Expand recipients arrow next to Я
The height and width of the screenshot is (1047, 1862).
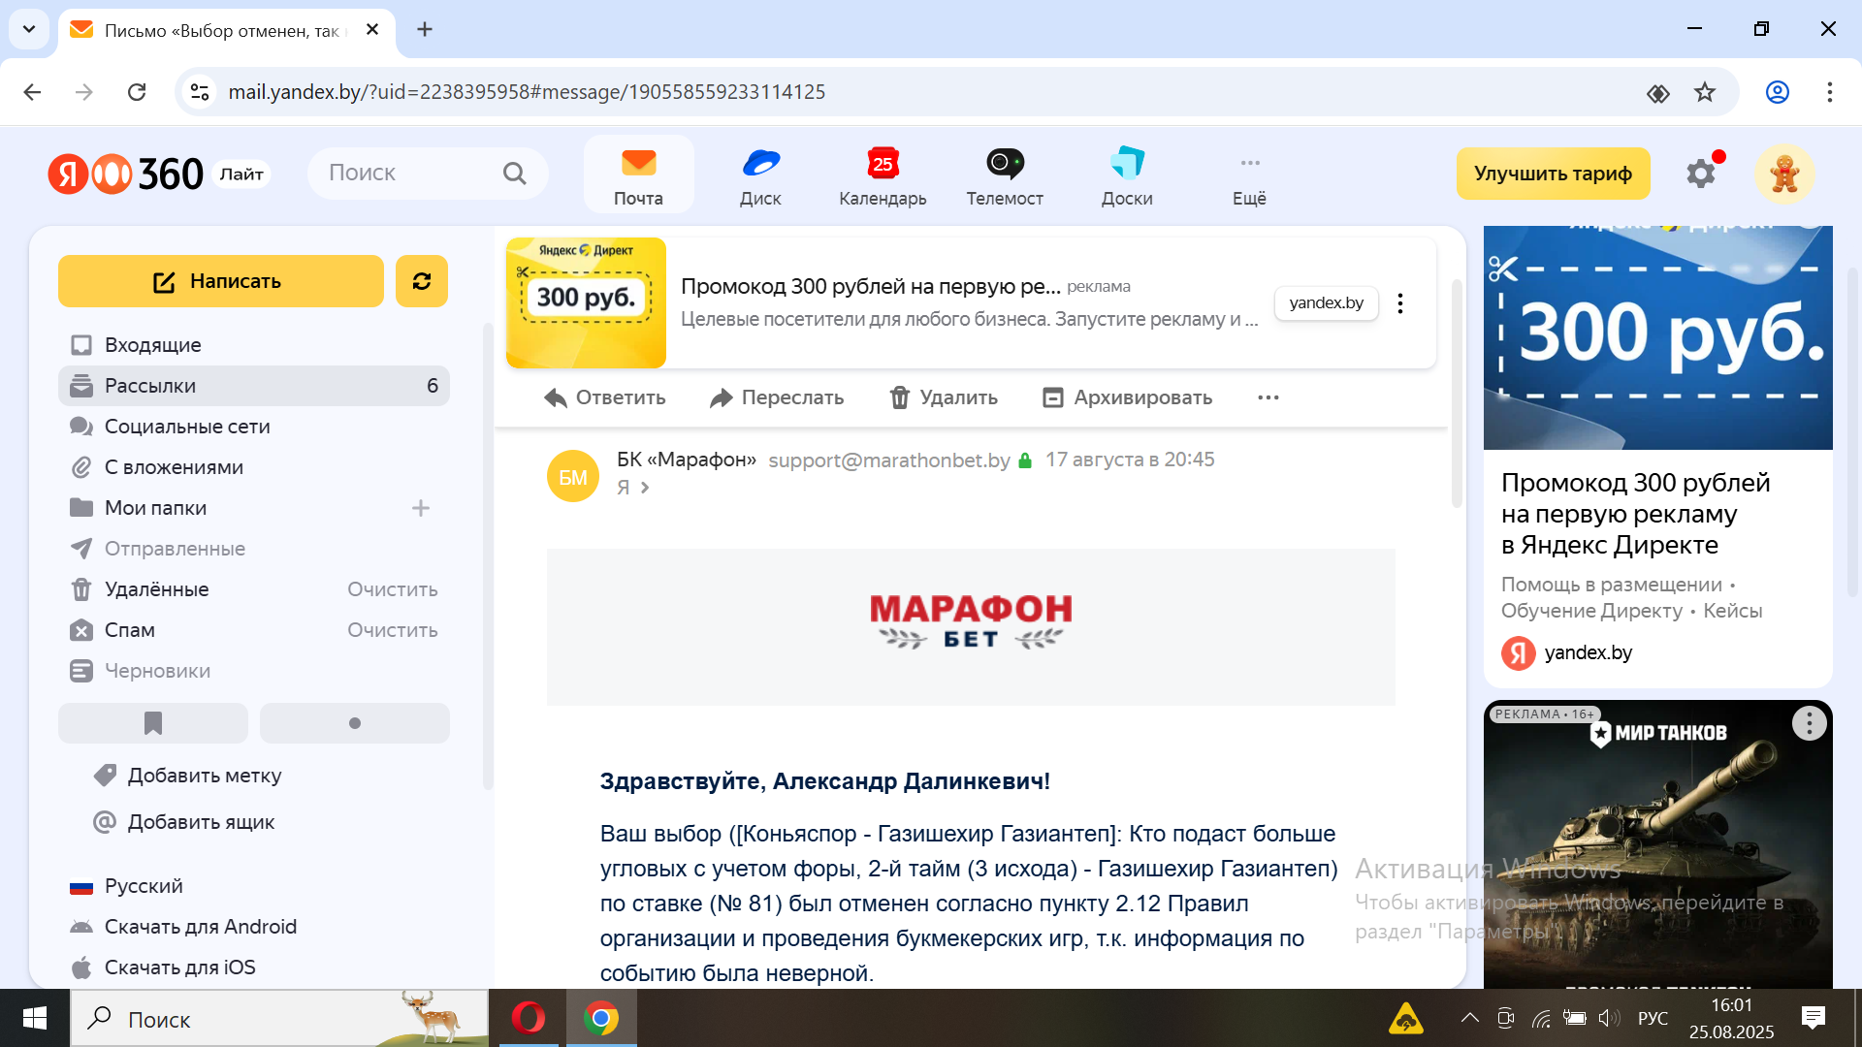[x=645, y=488]
